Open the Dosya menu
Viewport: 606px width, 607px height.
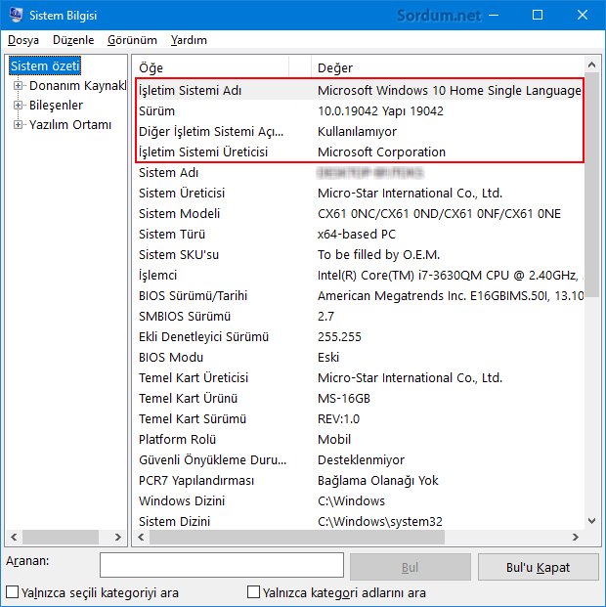(23, 40)
